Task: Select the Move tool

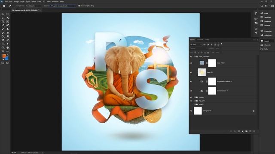Action: pyautogui.click(x=3, y=14)
